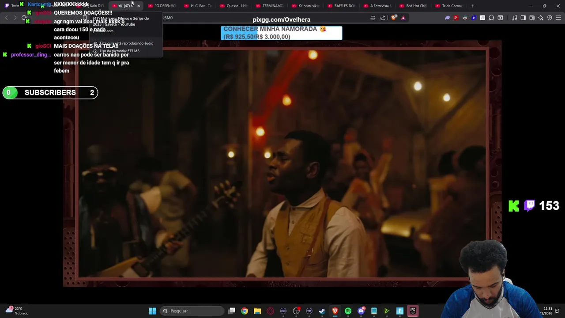This screenshot has height=318, width=565.
Task: Open Task View on the taskbar
Action: pyautogui.click(x=232, y=311)
